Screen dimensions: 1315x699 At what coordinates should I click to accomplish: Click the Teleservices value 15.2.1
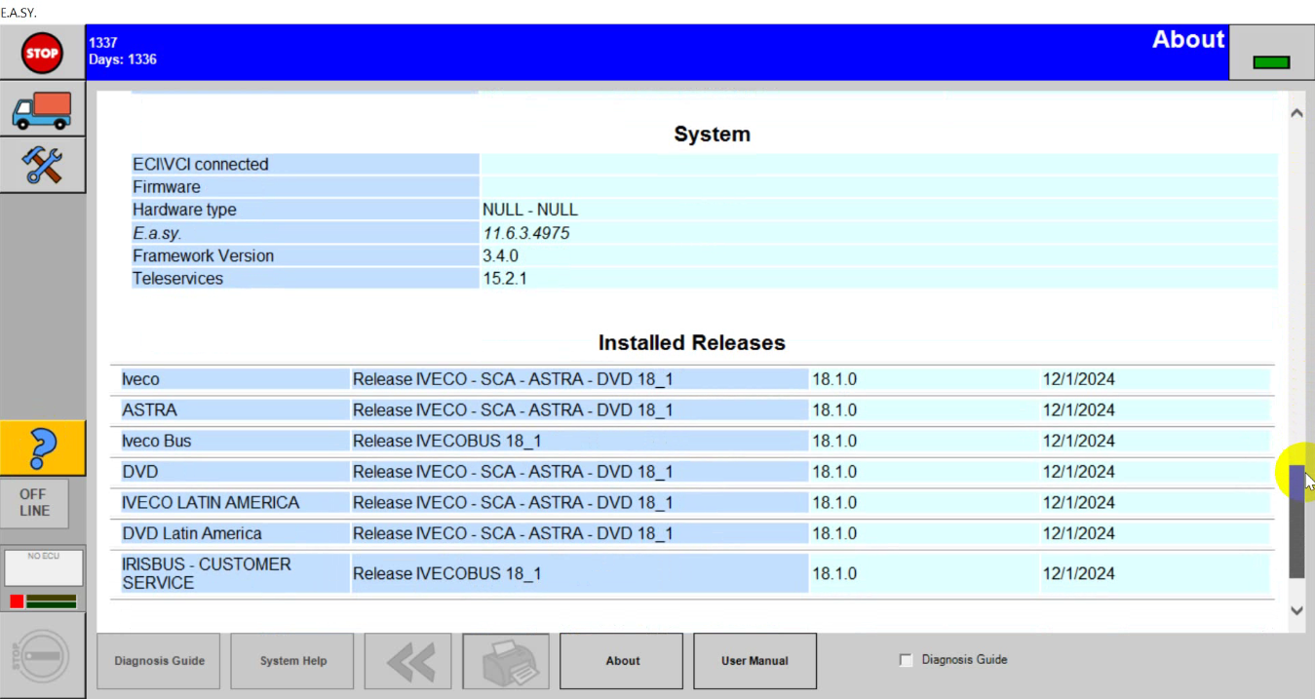tap(505, 279)
